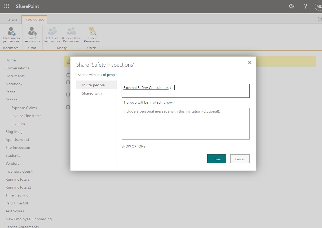Select the Invite people tab
The height and width of the screenshot is (228, 322).
point(93,85)
